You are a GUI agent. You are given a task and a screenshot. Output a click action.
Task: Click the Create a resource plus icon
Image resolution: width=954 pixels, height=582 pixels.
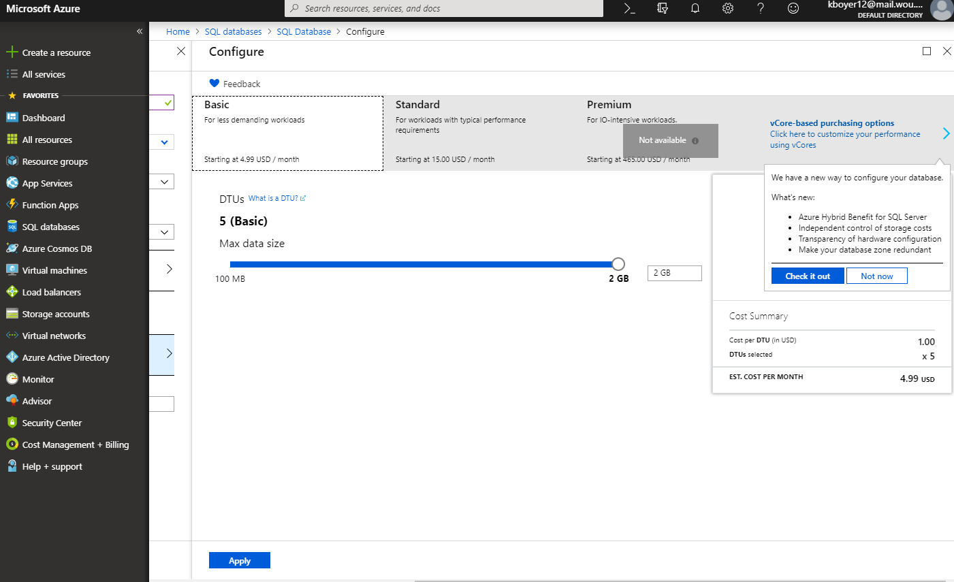click(12, 52)
